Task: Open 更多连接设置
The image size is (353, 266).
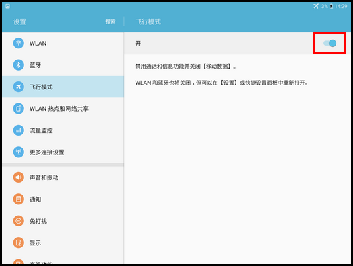Action: (x=63, y=152)
